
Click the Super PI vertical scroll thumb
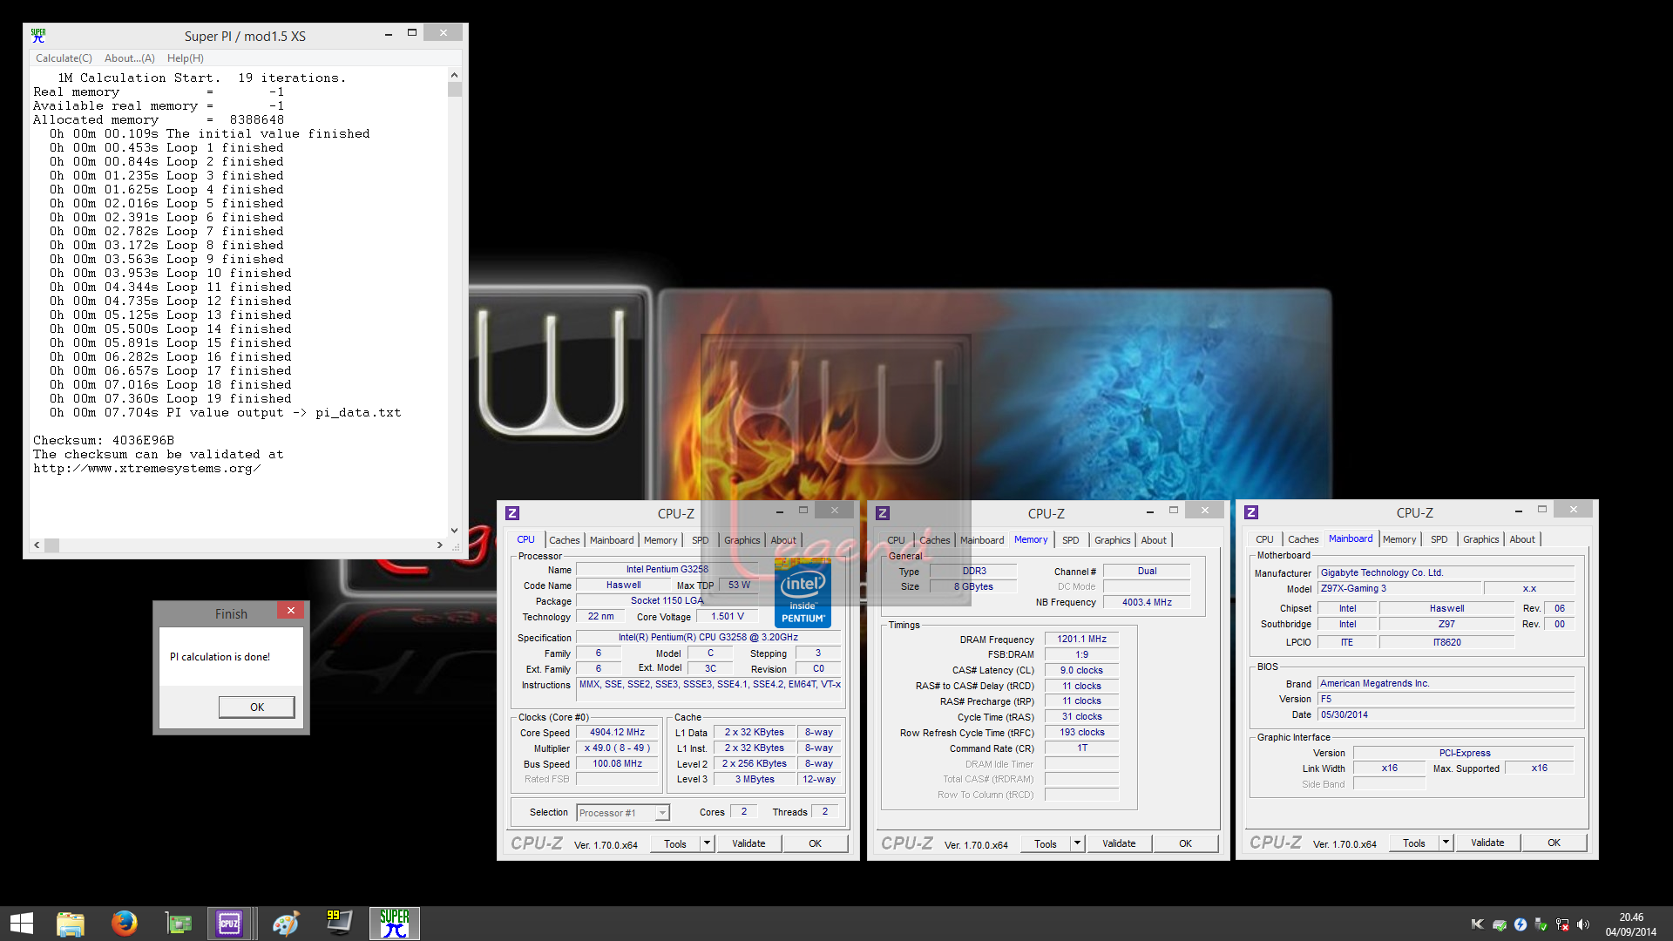tap(454, 89)
